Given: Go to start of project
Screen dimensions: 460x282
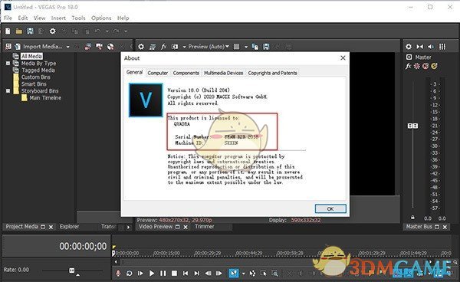Looking at the screenshot, I should [186, 274].
